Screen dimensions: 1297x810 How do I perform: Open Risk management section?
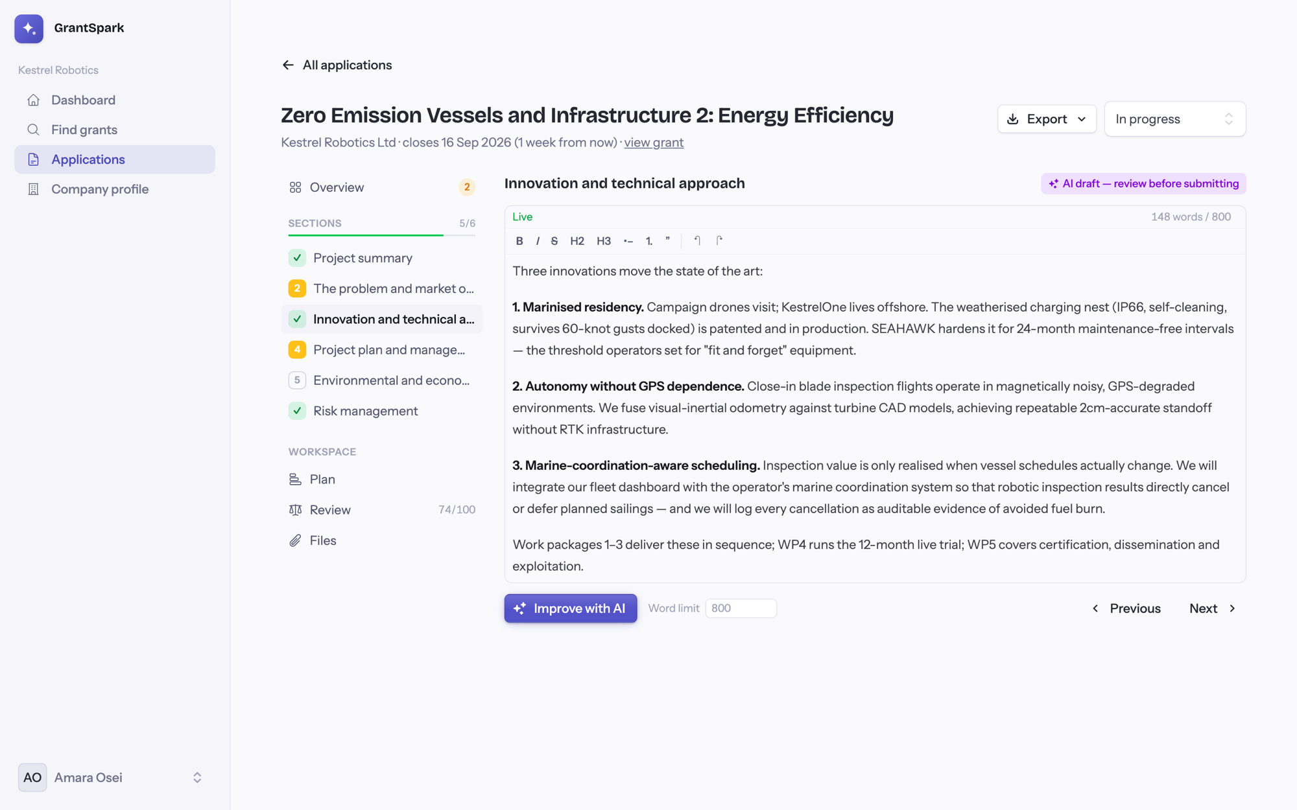[382, 411]
